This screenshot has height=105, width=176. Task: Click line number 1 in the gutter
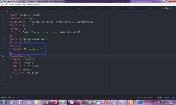pyautogui.click(x=3, y=11)
